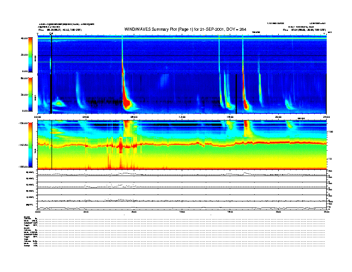Viewport: 352px width, 272px height.
Task: Click the 00:00 tick below RAD1 spectrogram
Action: [37, 117]
